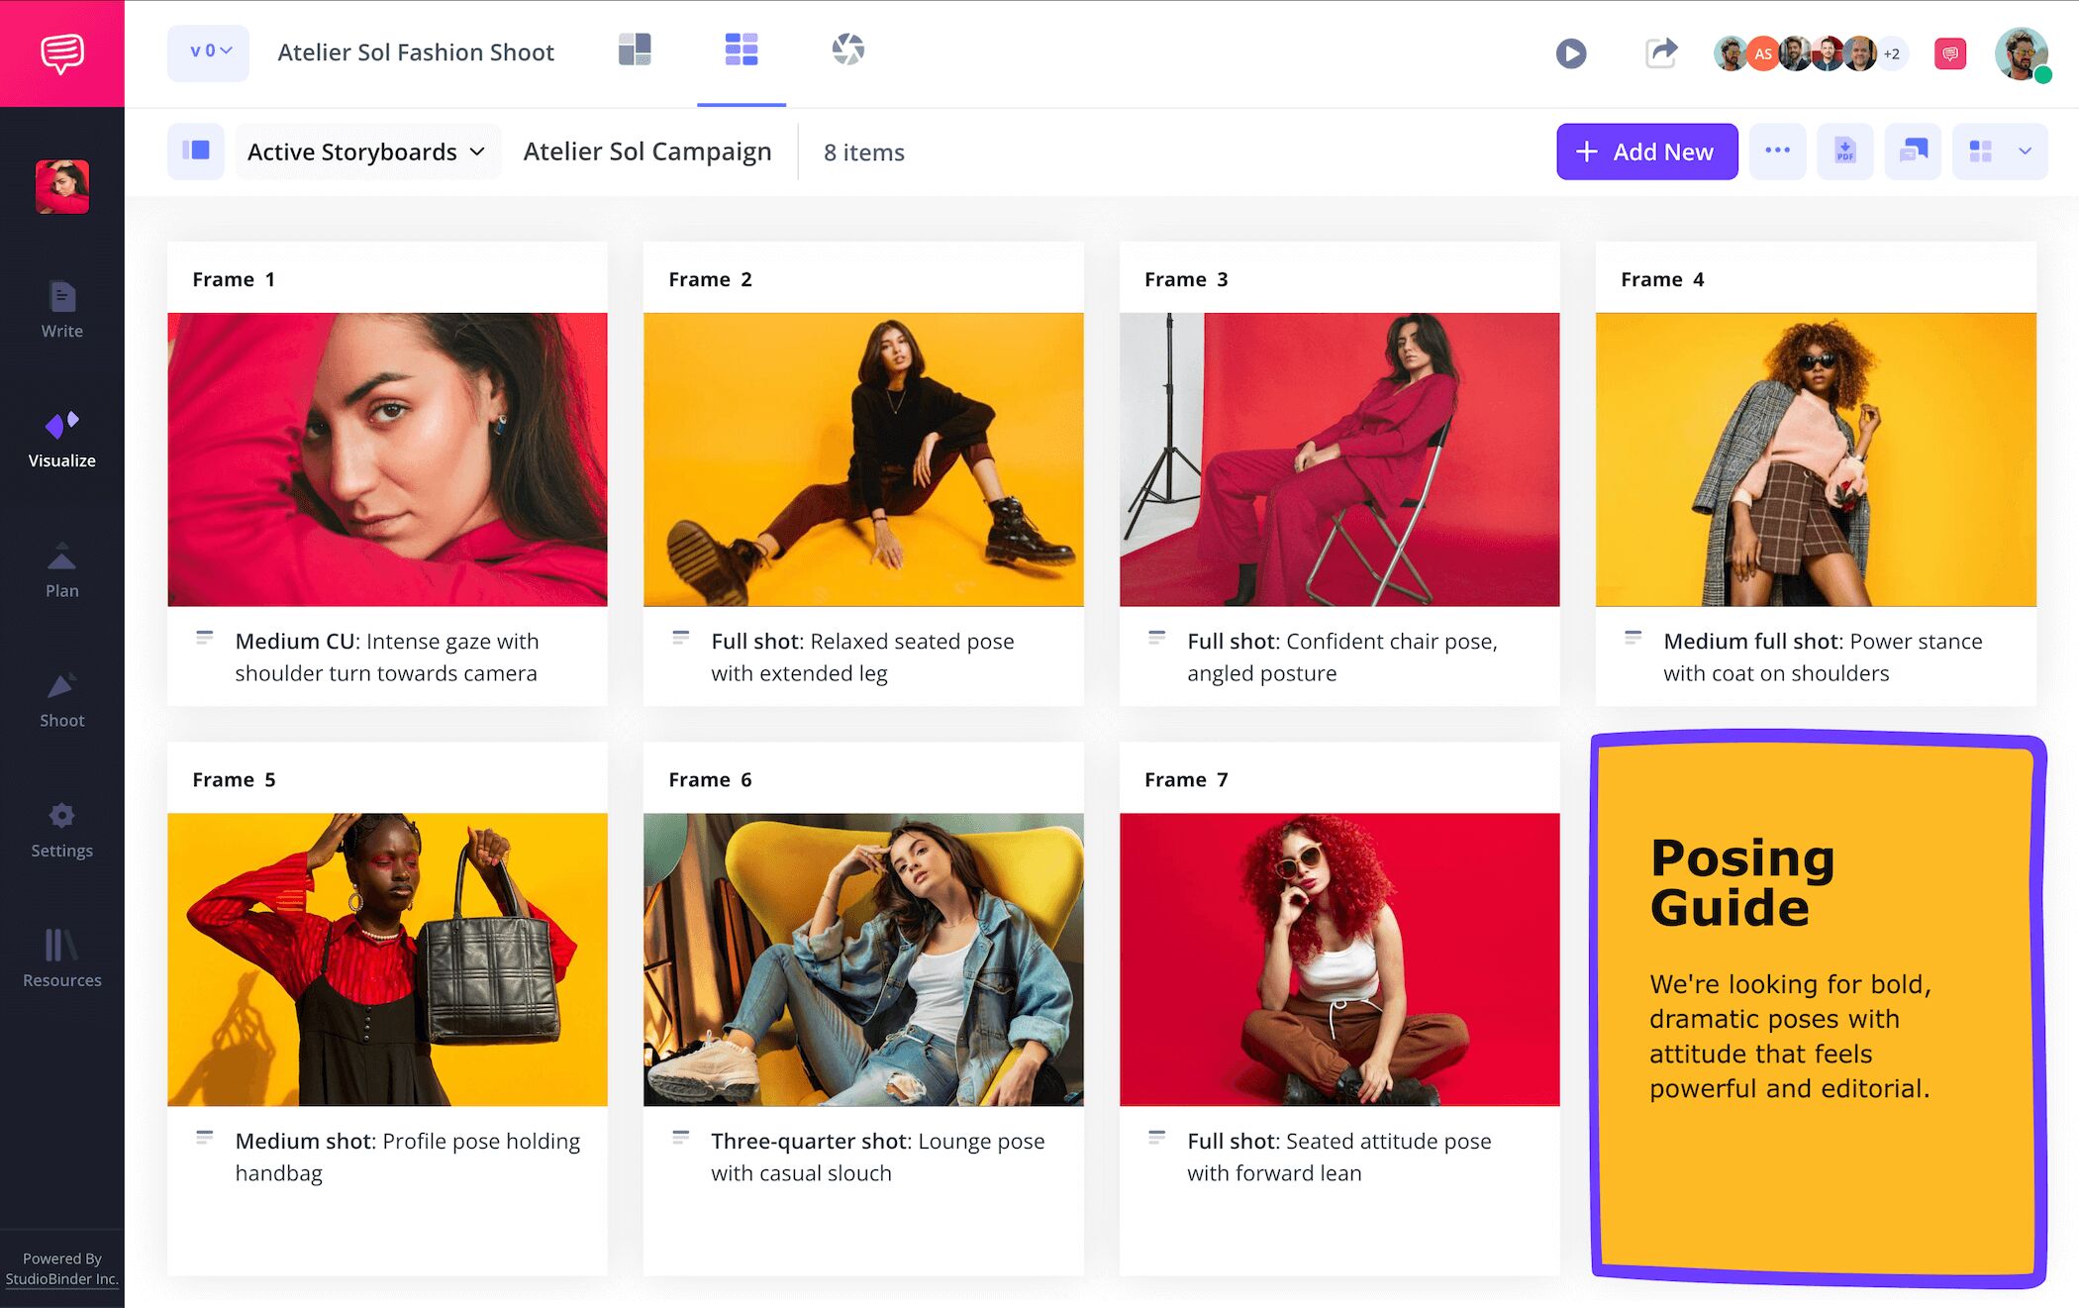Export storyboard as PDF
The height and width of the screenshot is (1308, 2079).
[x=1845, y=151]
